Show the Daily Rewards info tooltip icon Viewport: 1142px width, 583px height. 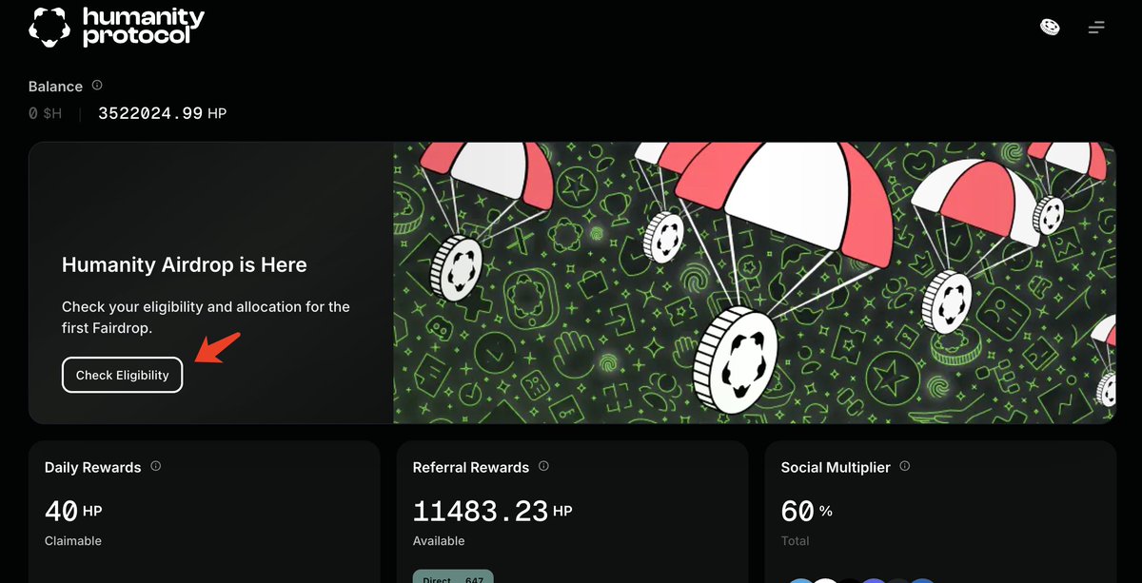coord(156,467)
